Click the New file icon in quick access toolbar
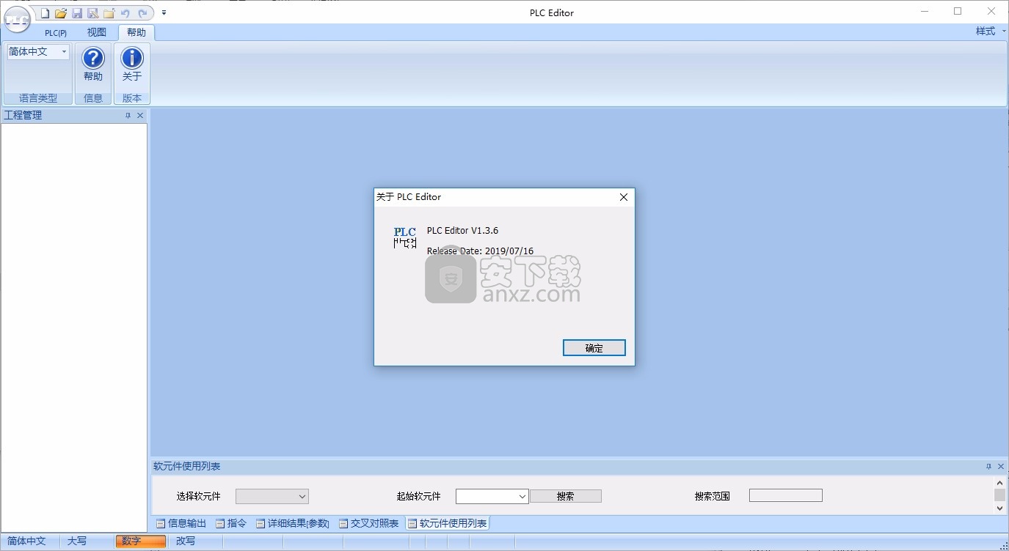1009x551 pixels. [x=45, y=13]
